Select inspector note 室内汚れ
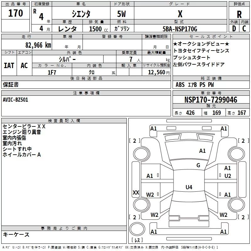 [12, 143]
